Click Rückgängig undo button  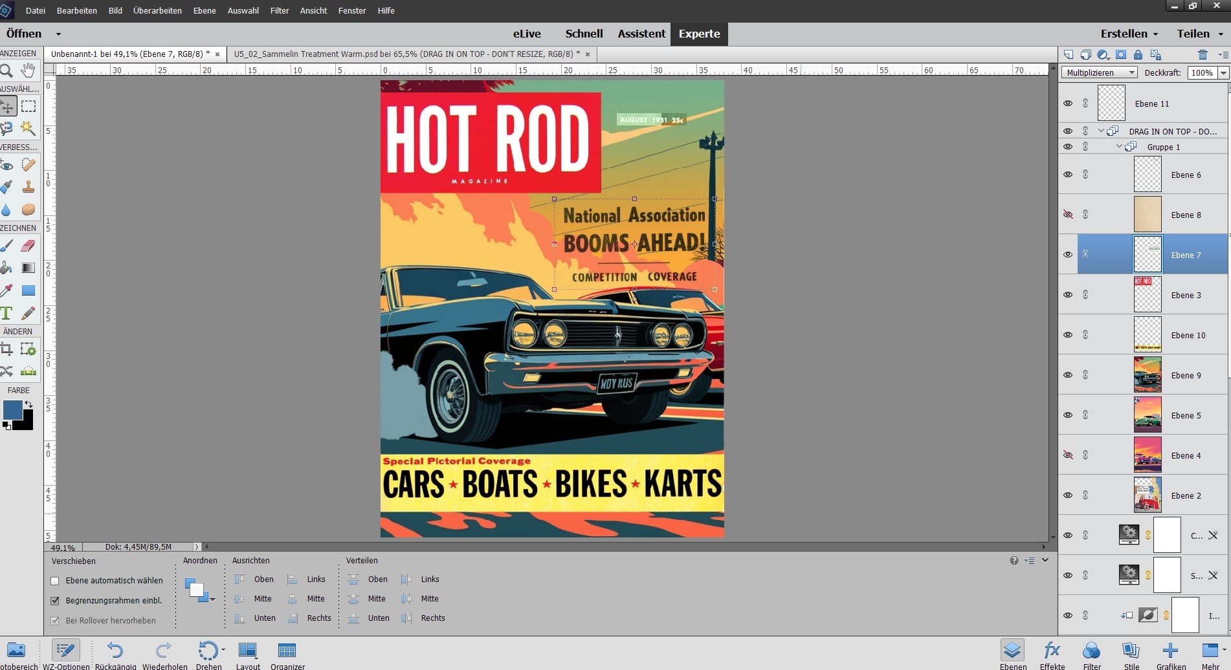coord(115,654)
